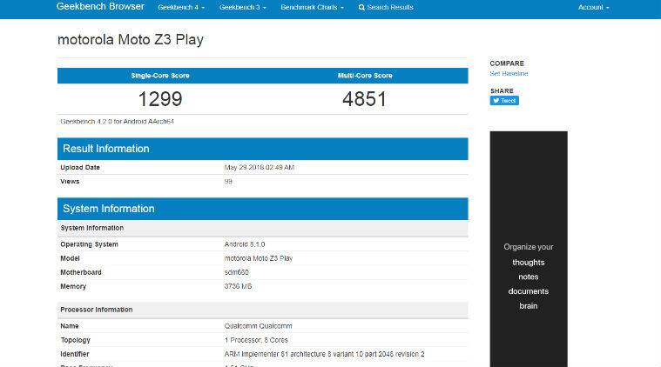Select the single-core value 1299
The image size is (661, 367).
click(160, 99)
